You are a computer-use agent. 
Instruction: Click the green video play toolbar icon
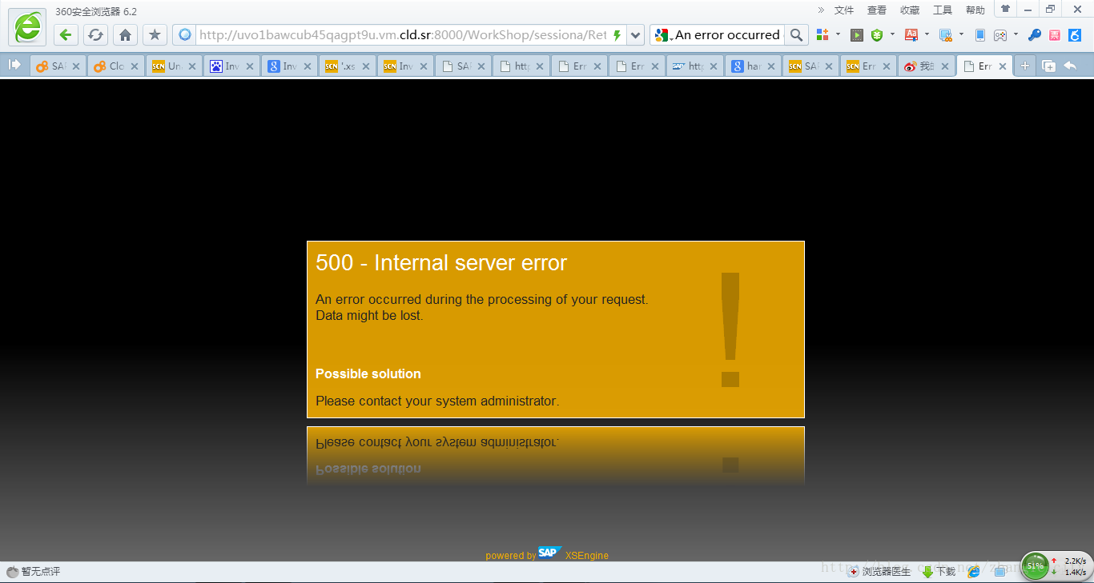pyautogui.click(x=857, y=35)
